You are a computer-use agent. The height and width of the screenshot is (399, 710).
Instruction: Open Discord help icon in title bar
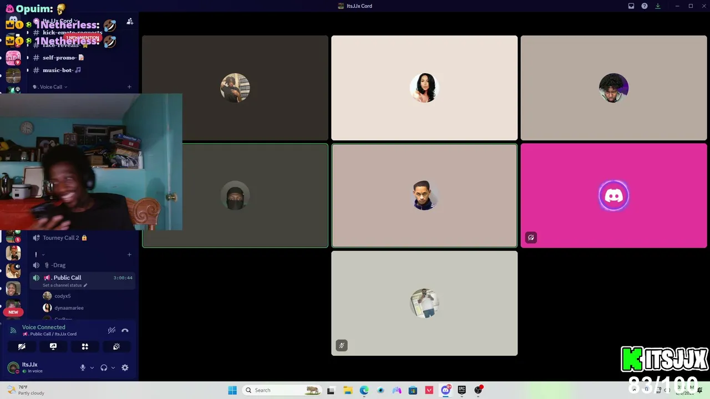[x=645, y=6]
